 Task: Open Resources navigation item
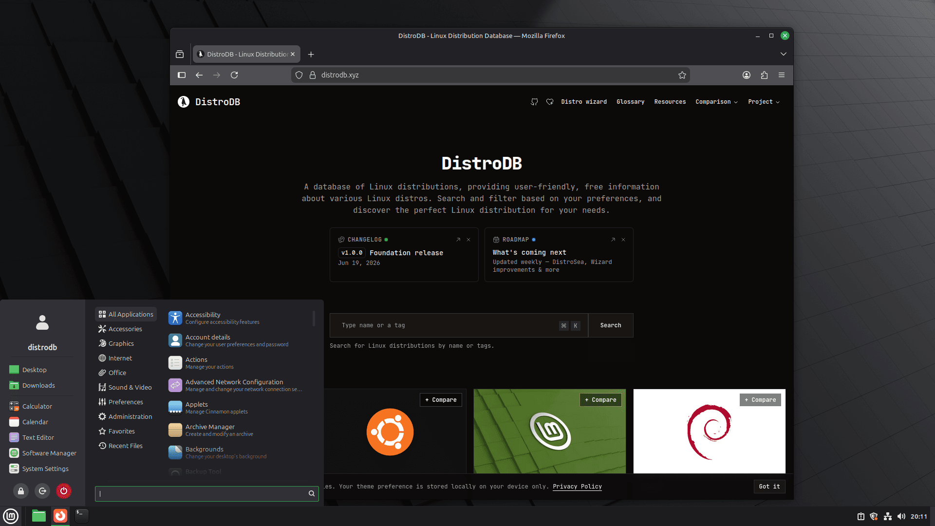click(670, 102)
